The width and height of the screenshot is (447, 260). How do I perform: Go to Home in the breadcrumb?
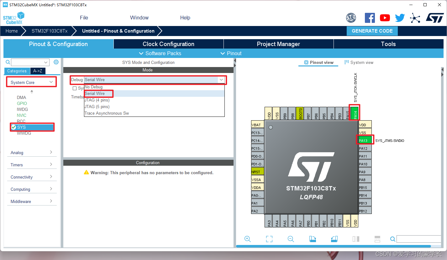pos(12,31)
